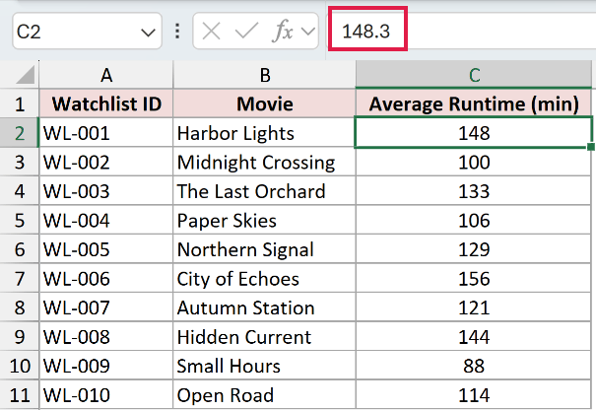Select runtime cell showing 100
The width and height of the screenshot is (596, 410).
tap(474, 162)
